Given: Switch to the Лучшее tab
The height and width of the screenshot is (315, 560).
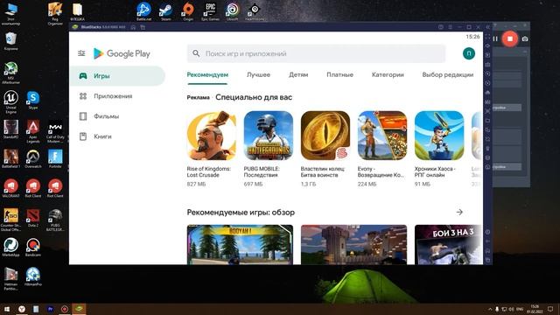Looking at the screenshot, I should click(258, 74).
